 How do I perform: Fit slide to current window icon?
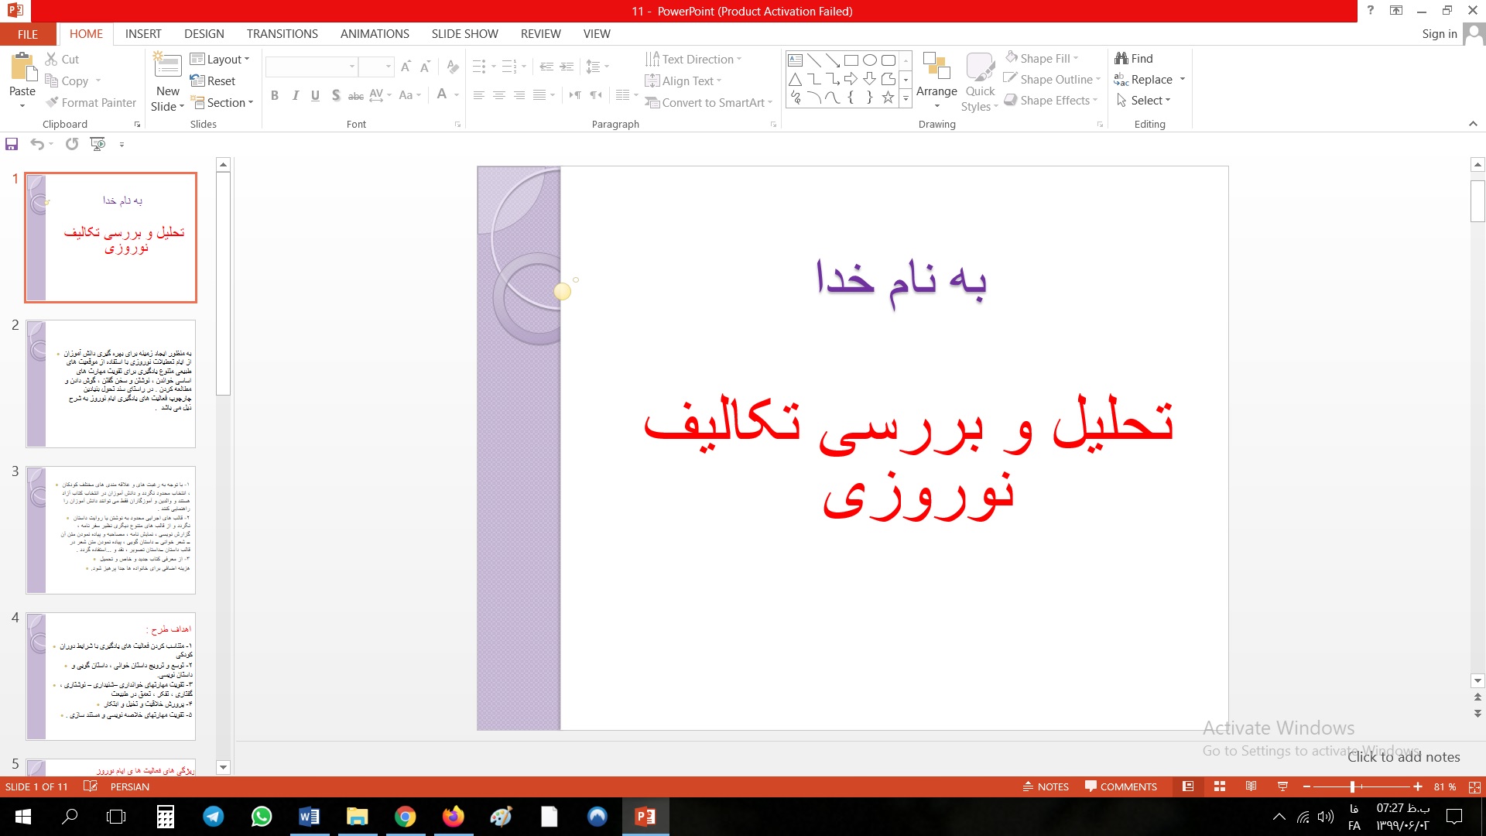[x=1474, y=786]
